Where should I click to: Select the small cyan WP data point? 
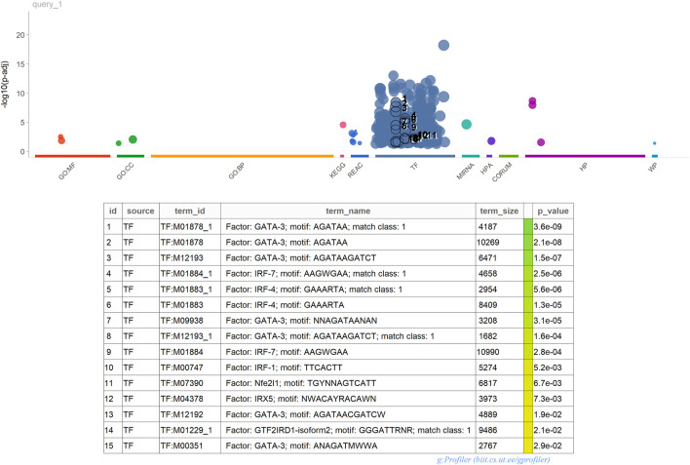[654, 143]
